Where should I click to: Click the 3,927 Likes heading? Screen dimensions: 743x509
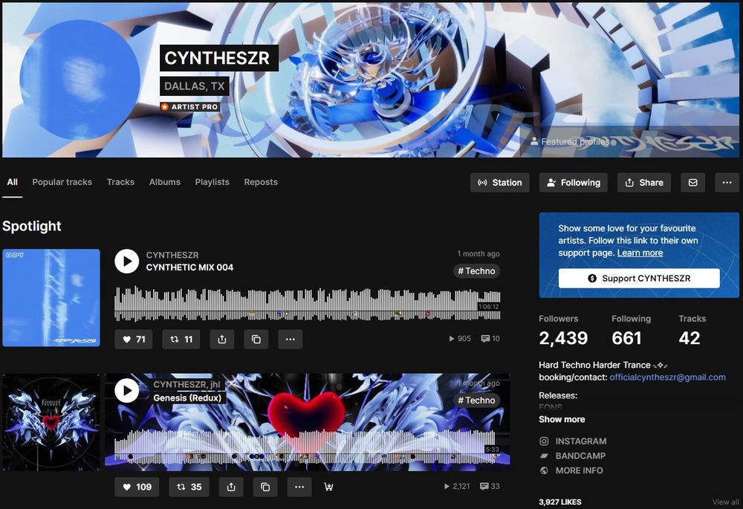pyautogui.click(x=560, y=502)
